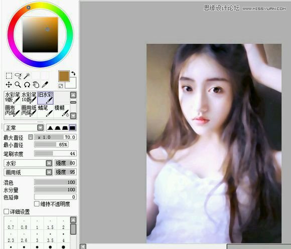Enable the 详细设置 checkbox
Image resolution: width=291 pixels, height=249 pixels.
click(x=7, y=211)
